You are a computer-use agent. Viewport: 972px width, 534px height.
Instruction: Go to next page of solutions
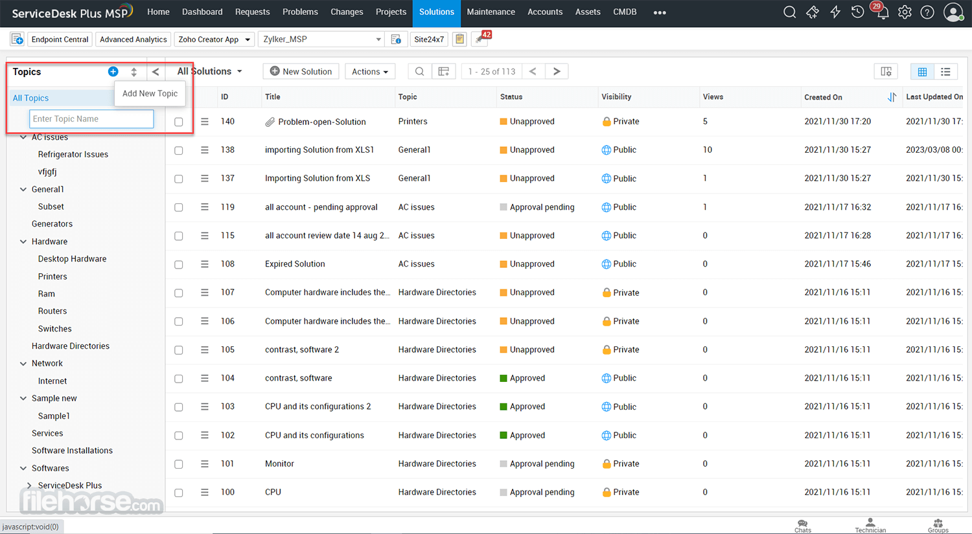557,71
